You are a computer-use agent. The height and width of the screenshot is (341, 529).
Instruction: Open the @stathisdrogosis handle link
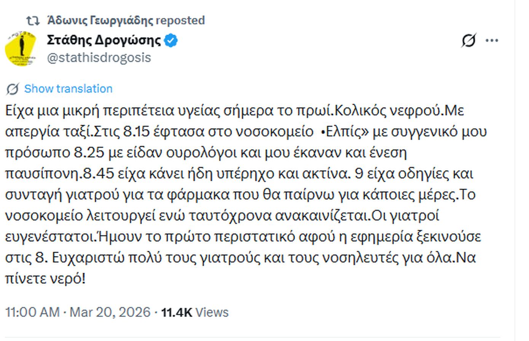pyautogui.click(x=99, y=57)
